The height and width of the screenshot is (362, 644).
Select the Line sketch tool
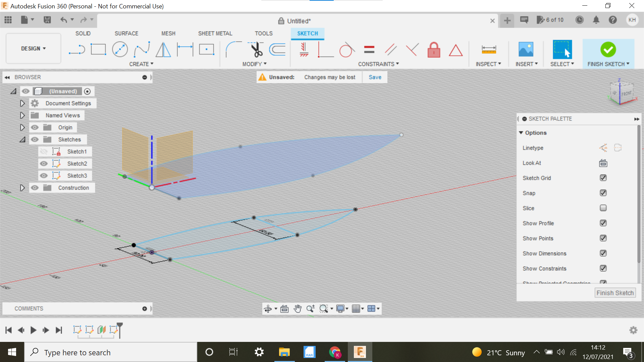tap(76, 50)
